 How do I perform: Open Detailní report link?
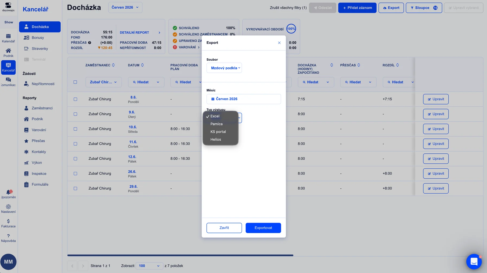140,32
